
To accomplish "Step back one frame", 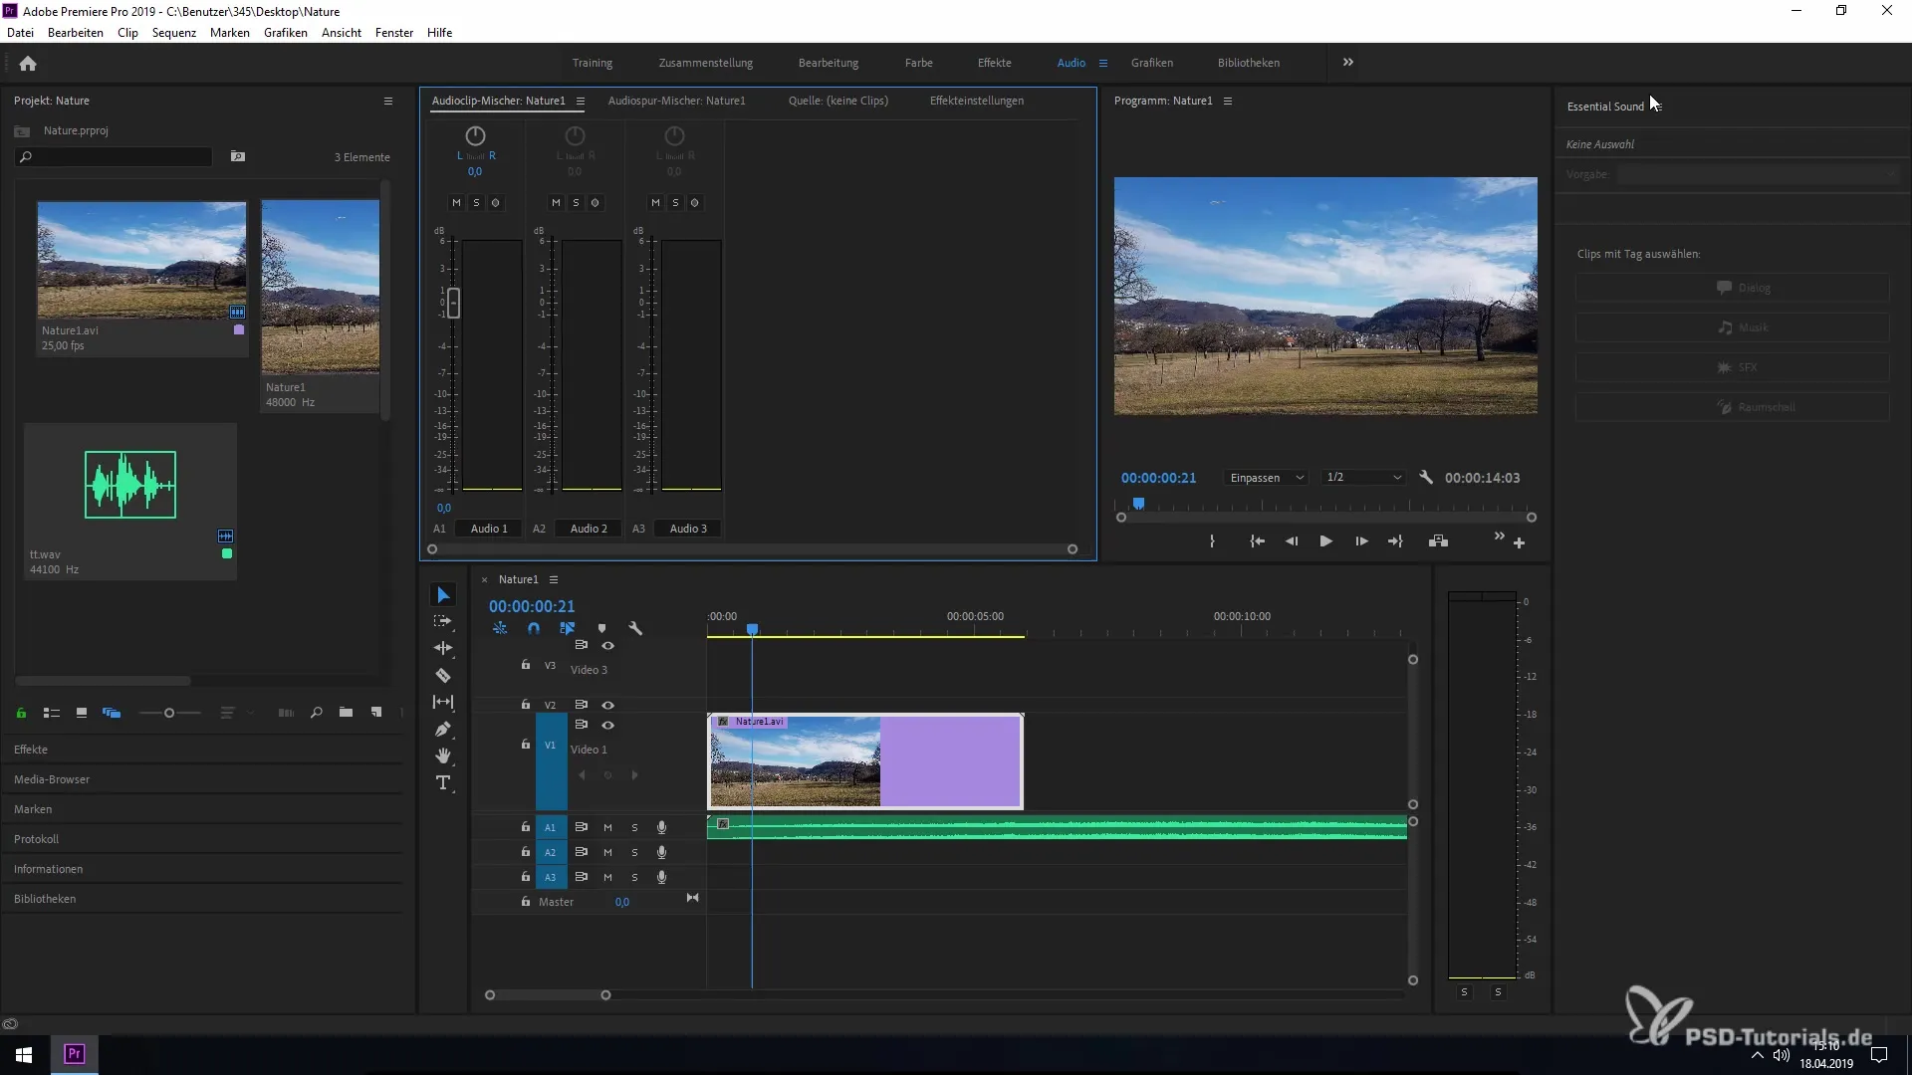I will click(1292, 541).
